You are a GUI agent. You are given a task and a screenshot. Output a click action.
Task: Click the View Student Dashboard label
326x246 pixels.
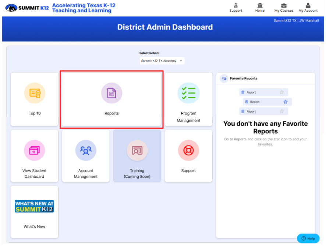click(x=34, y=173)
